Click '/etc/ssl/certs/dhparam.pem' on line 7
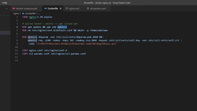 pyautogui.click(x=74, y=37)
